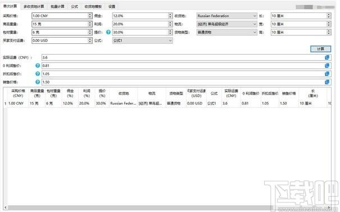Open the 公式 formula dropdown showing 公式1
340x212 pixels.
(x=142, y=40)
